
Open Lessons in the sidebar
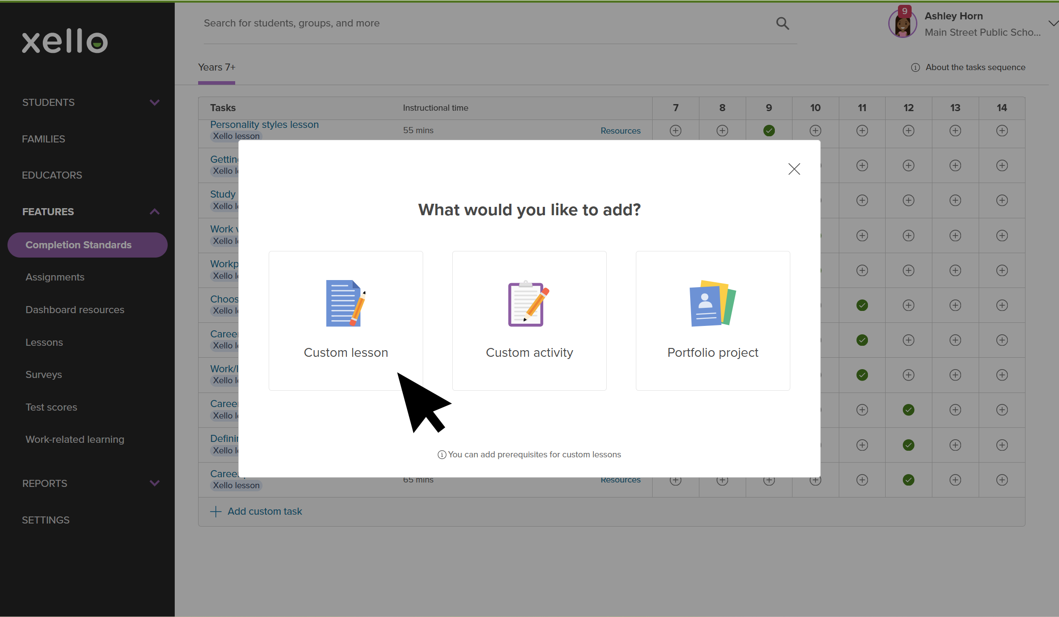click(x=44, y=342)
